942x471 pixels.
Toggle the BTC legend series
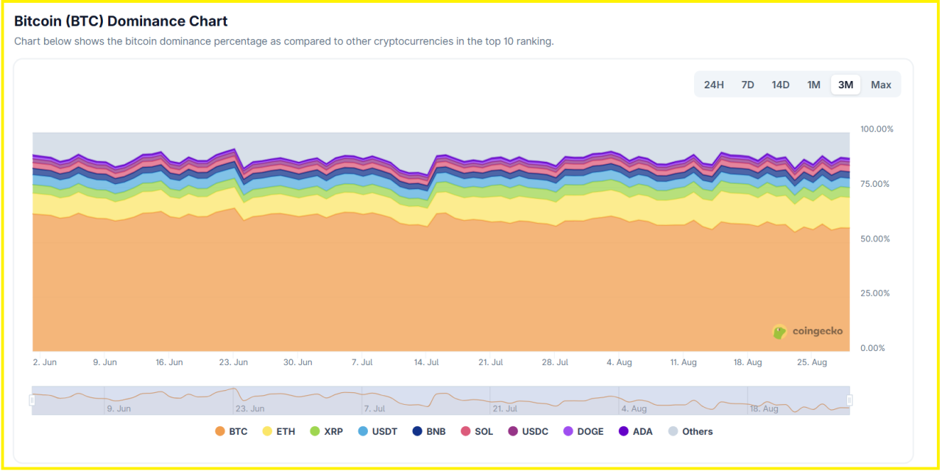tap(231, 431)
